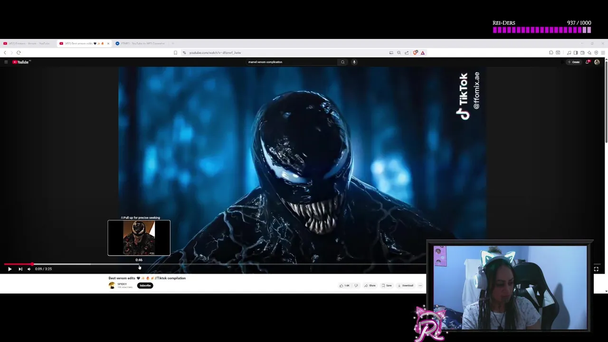Open the YouTube hamburger guide menu
Image resolution: width=608 pixels, height=342 pixels.
6,62
